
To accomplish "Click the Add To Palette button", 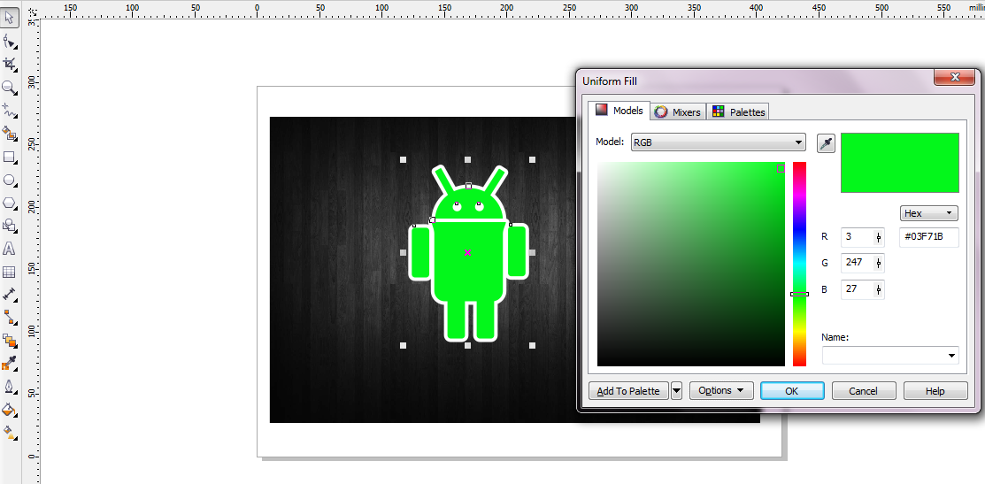I will pos(628,390).
